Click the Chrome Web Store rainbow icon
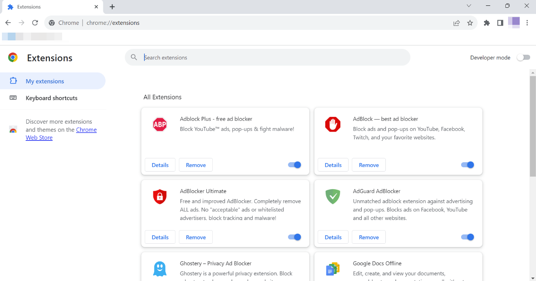536x281 pixels. coord(13,130)
